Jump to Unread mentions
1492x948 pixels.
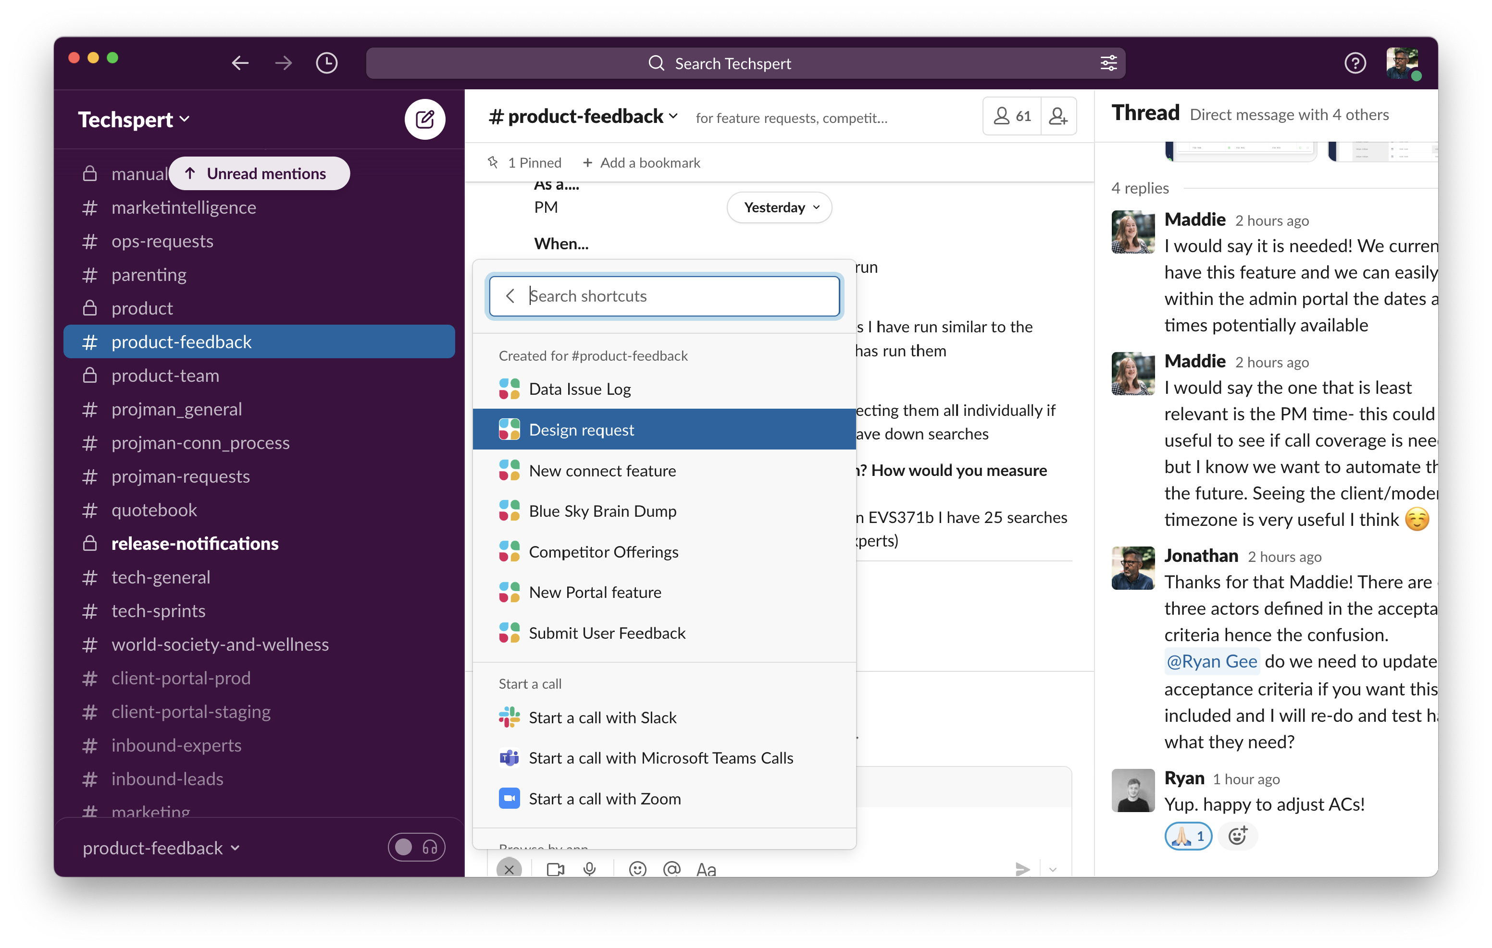(x=259, y=173)
